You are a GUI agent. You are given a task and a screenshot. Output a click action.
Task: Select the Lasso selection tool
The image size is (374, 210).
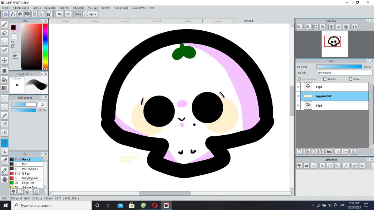(x=4, y=107)
